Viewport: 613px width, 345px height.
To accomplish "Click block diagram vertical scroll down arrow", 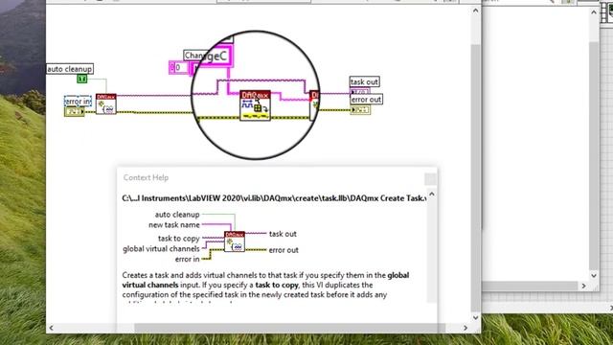I will tap(475, 317).
